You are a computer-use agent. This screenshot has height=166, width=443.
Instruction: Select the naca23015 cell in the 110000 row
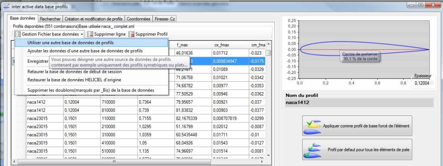click(45, 118)
